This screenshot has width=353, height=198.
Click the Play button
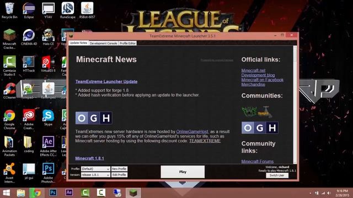tap(183, 172)
